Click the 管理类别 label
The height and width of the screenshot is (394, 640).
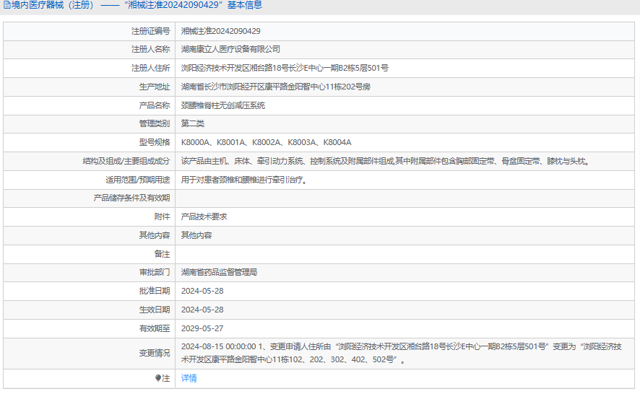(155, 123)
